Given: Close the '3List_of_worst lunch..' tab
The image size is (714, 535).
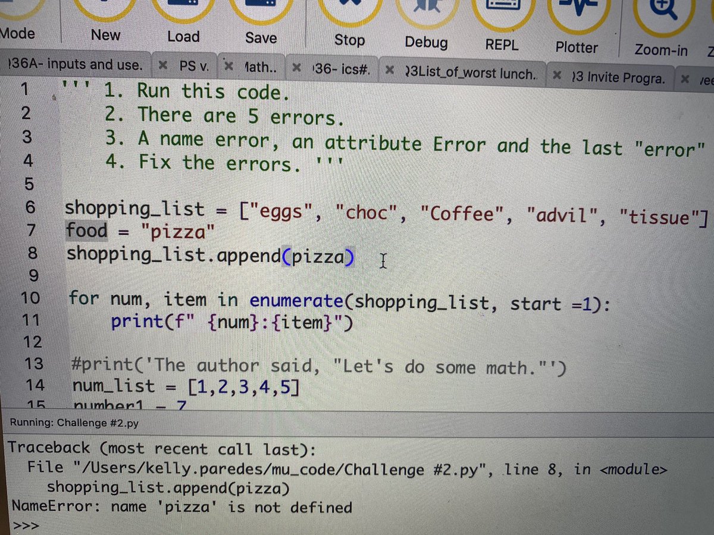Looking at the screenshot, I should (390, 71).
